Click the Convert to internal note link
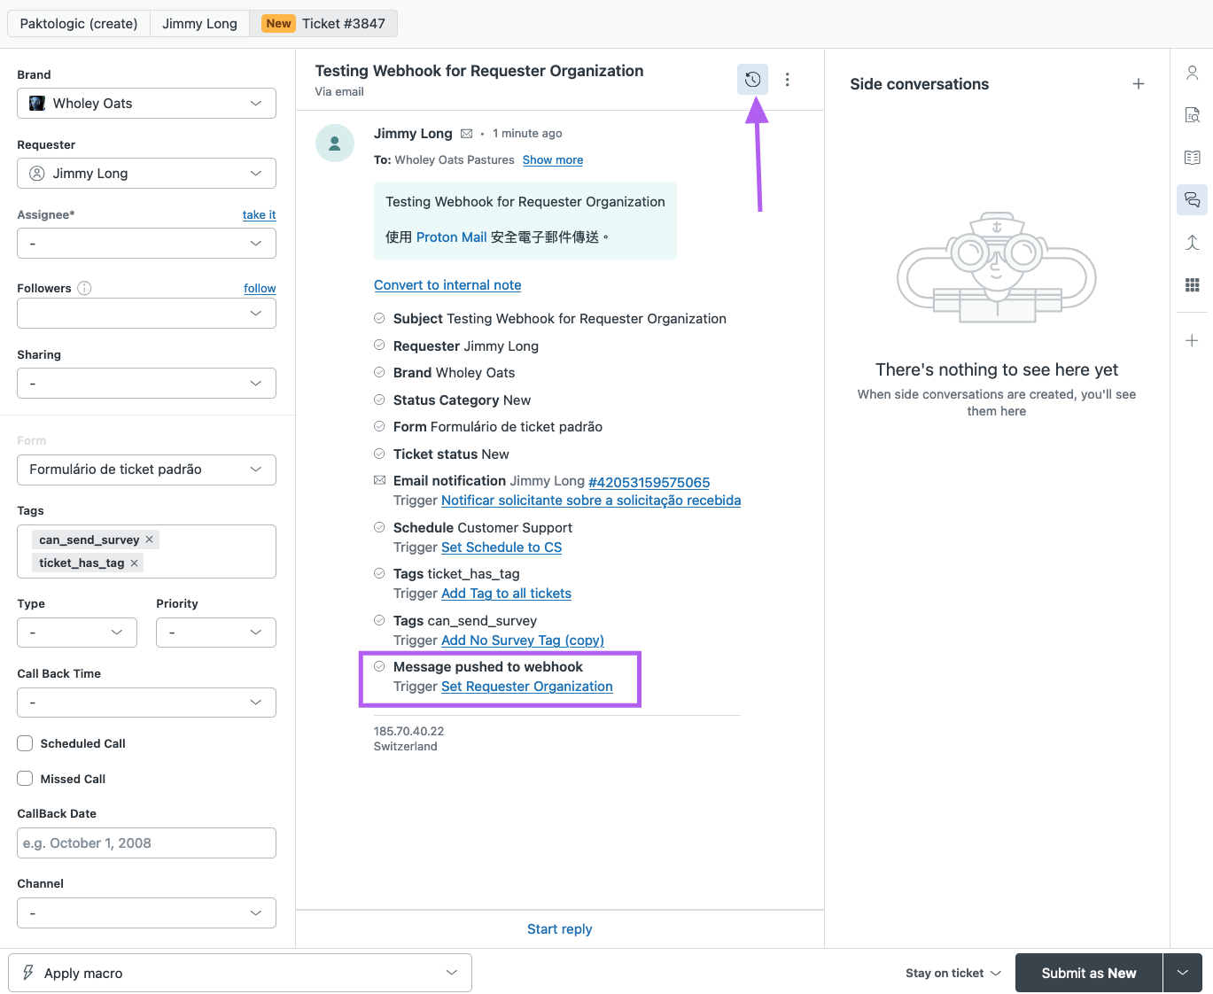 447,284
